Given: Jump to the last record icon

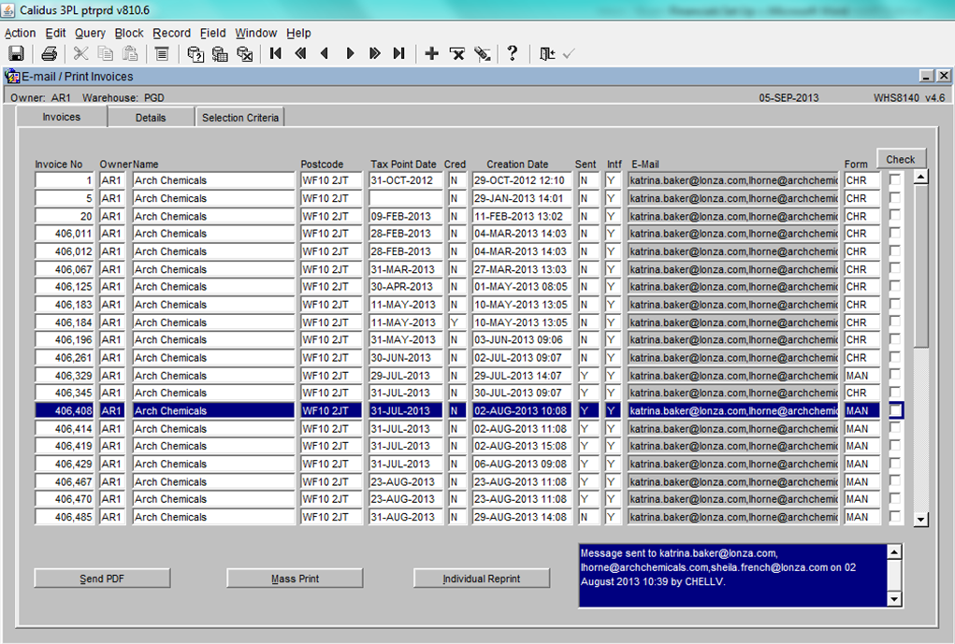Looking at the screenshot, I should click(x=399, y=53).
